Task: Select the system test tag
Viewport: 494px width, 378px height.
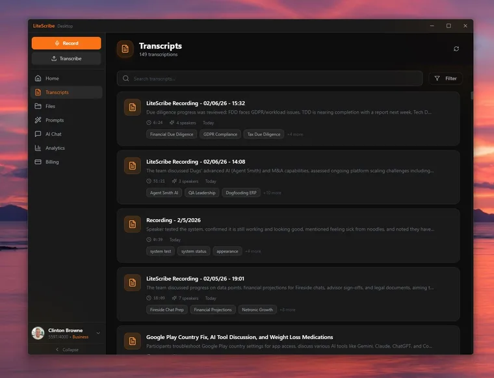Action: pyautogui.click(x=161, y=251)
